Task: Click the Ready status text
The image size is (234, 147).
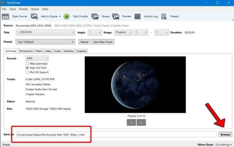Action: coord(6,145)
